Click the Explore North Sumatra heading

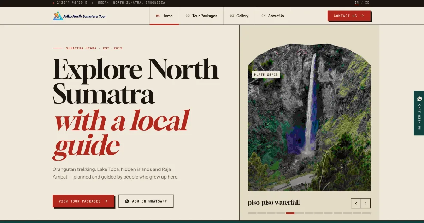[136, 81]
